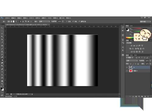The width and height of the screenshot is (152, 111).
Task: Select the Zoom tool
Action: [x=2, y=84]
